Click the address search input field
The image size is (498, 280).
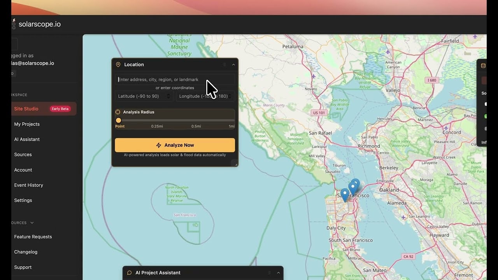click(x=175, y=79)
